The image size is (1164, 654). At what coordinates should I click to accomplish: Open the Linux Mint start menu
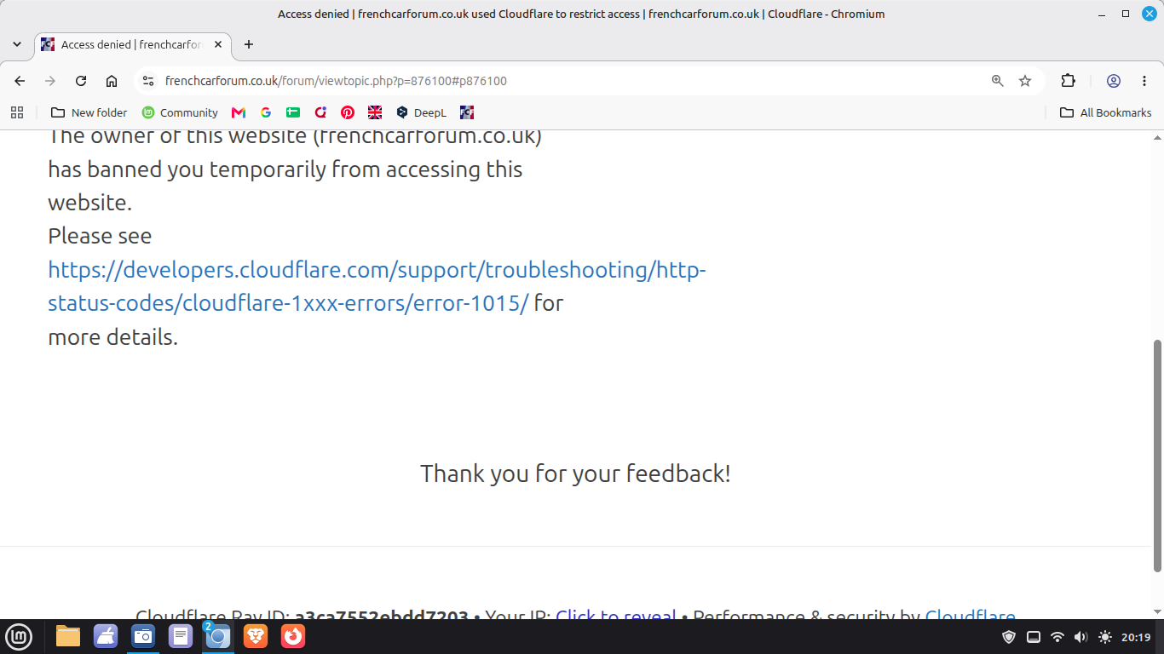(19, 636)
